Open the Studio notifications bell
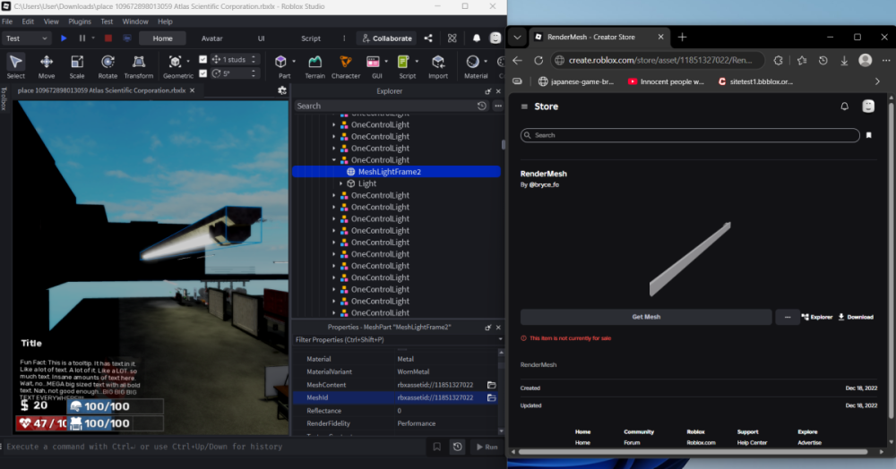Screen dimensions: 896x469 coord(477,38)
